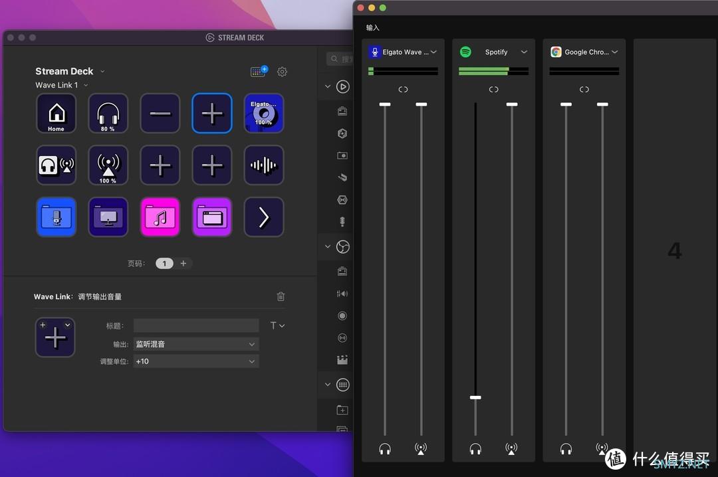The width and height of the screenshot is (718, 477).
Task: Select the record circle action in sidebar
Action: click(342, 316)
